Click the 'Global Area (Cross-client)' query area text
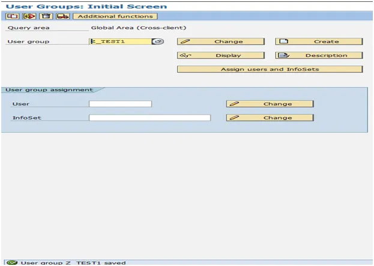This screenshot has height=266, width=374. 138,28
